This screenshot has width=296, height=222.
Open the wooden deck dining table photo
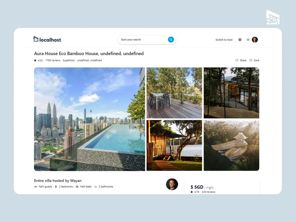[x=174, y=93]
